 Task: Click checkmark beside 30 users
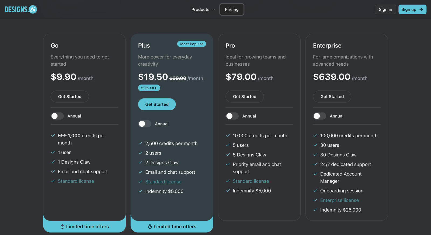315,145
